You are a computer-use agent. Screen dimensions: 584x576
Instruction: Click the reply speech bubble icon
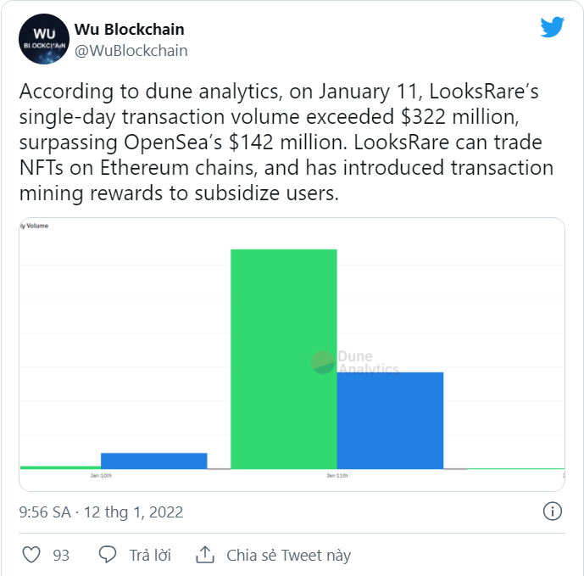click(108, 555)
